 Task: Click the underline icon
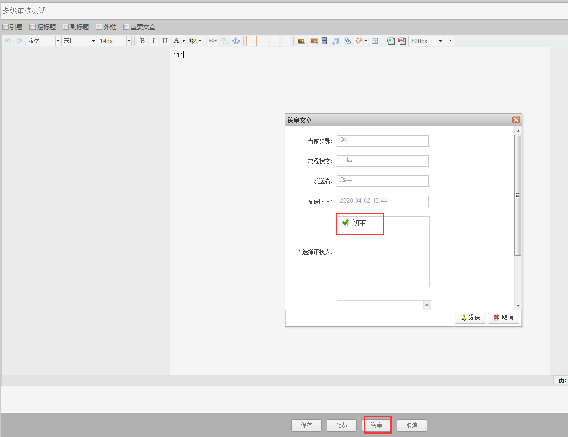click(x=164, y=41)
